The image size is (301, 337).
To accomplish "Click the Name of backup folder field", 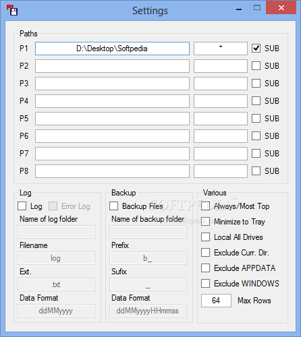I will tap(148, 232).
